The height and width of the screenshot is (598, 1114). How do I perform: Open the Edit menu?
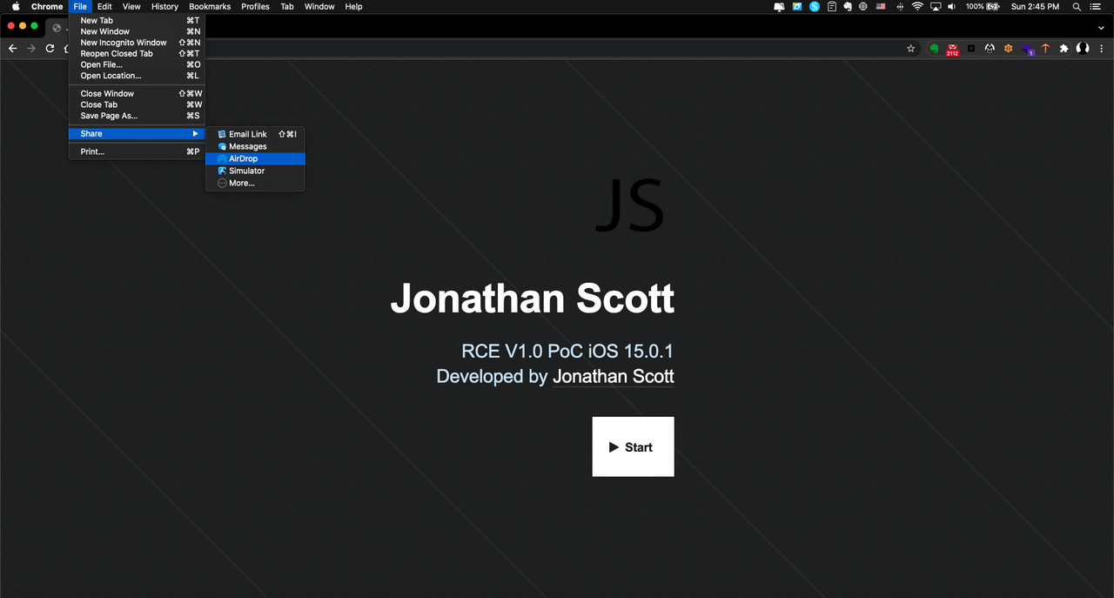[104, 6]
